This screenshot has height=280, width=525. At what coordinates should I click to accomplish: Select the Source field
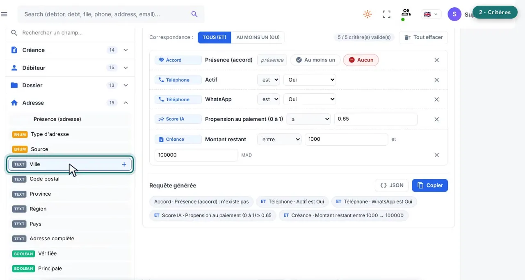tap(70, 149)
